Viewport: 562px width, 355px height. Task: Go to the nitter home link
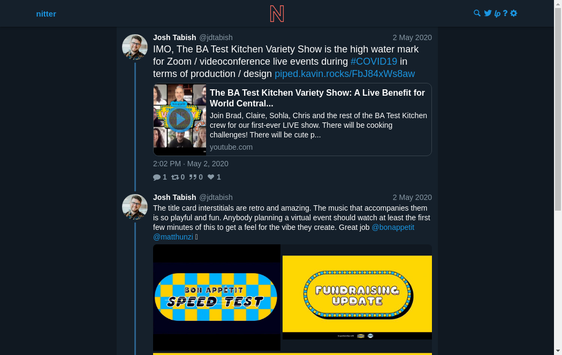[x=46, y=14]
